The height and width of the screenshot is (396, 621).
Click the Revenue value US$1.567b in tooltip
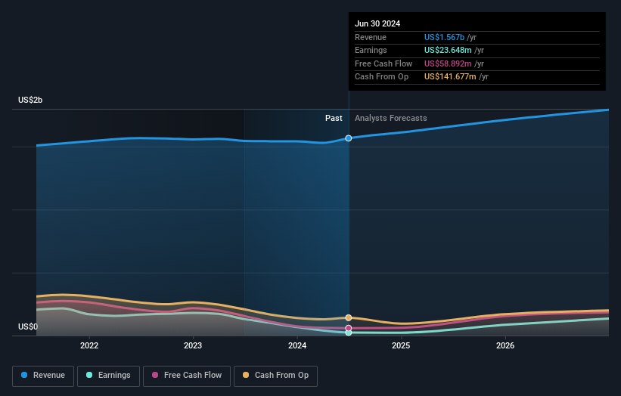[x=444, y=37]
